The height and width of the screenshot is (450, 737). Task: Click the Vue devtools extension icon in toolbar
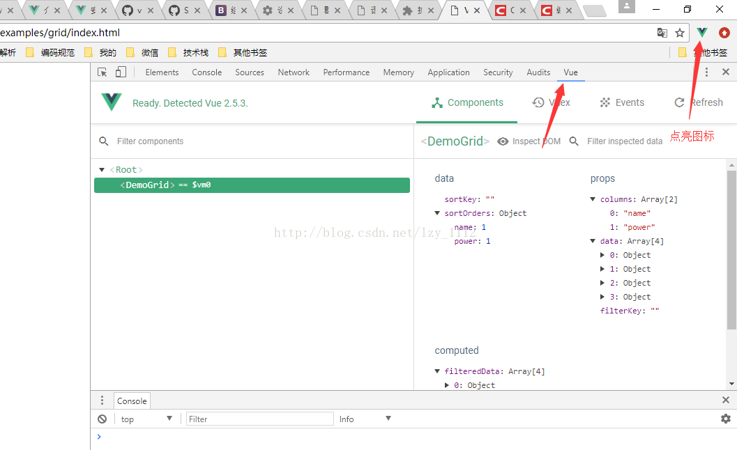pyautogui.click(x=701, y=33)
